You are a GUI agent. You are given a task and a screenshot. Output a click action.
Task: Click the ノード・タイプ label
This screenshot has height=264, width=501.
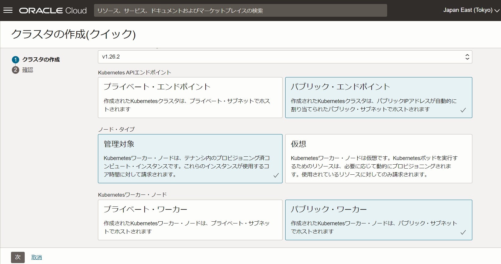(x=116, y=129)
